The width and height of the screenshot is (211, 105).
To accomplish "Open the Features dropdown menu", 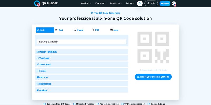I will pyautogui.click(x=101, y=3).
